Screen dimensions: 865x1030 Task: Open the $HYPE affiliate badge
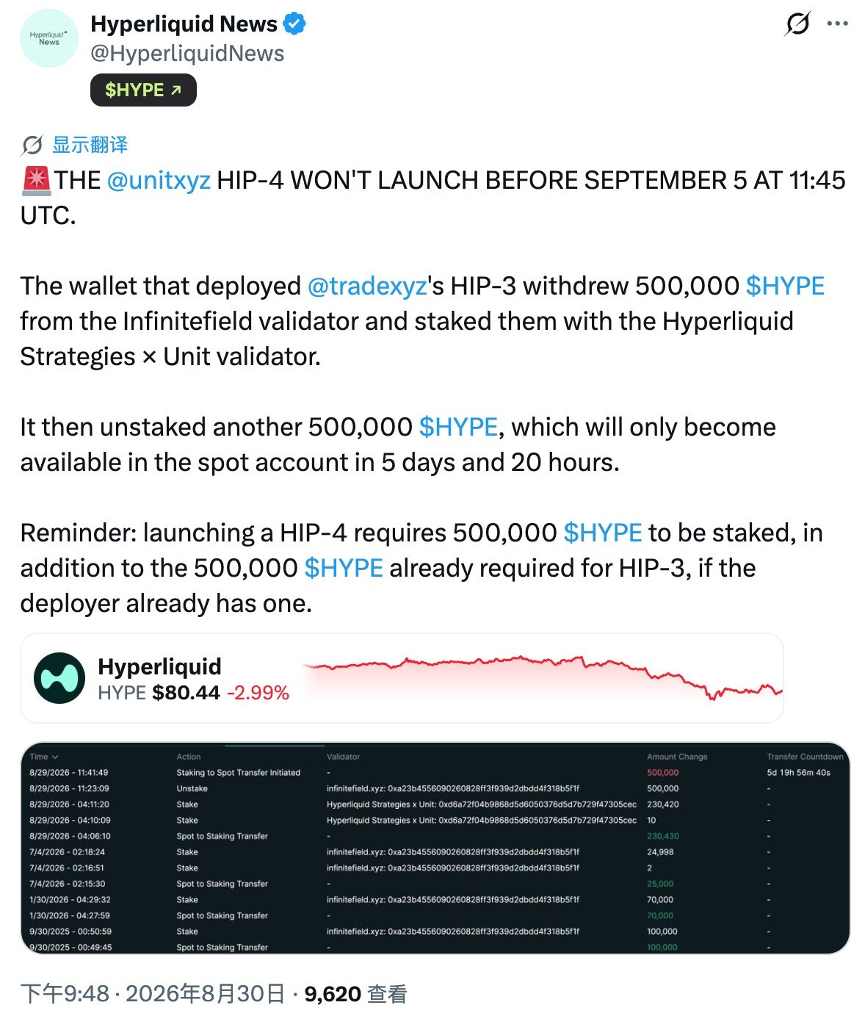pyautogui.click(x=143, y=90)
